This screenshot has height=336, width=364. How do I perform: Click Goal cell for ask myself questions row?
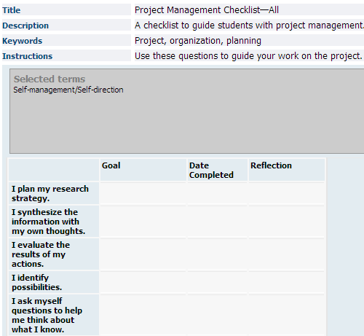143,315
